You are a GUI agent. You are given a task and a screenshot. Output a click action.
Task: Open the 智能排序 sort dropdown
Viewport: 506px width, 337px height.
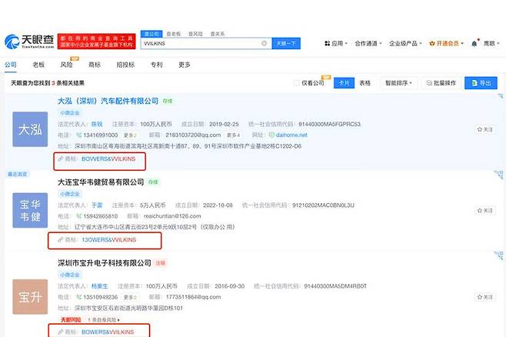click(x=398, y=83)
